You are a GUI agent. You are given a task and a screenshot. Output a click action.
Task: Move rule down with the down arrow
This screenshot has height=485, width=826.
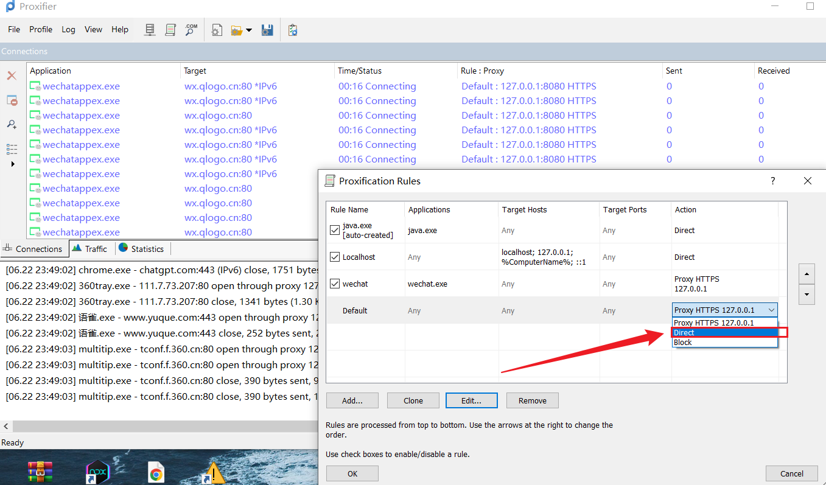click(807, 295)
